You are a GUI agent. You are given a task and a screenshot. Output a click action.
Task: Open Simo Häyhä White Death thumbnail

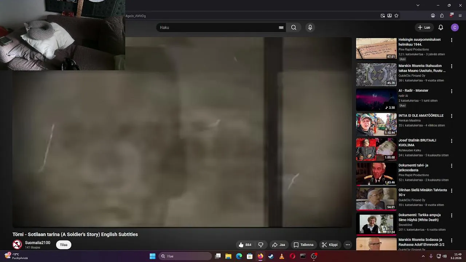[x=376, y=224]
